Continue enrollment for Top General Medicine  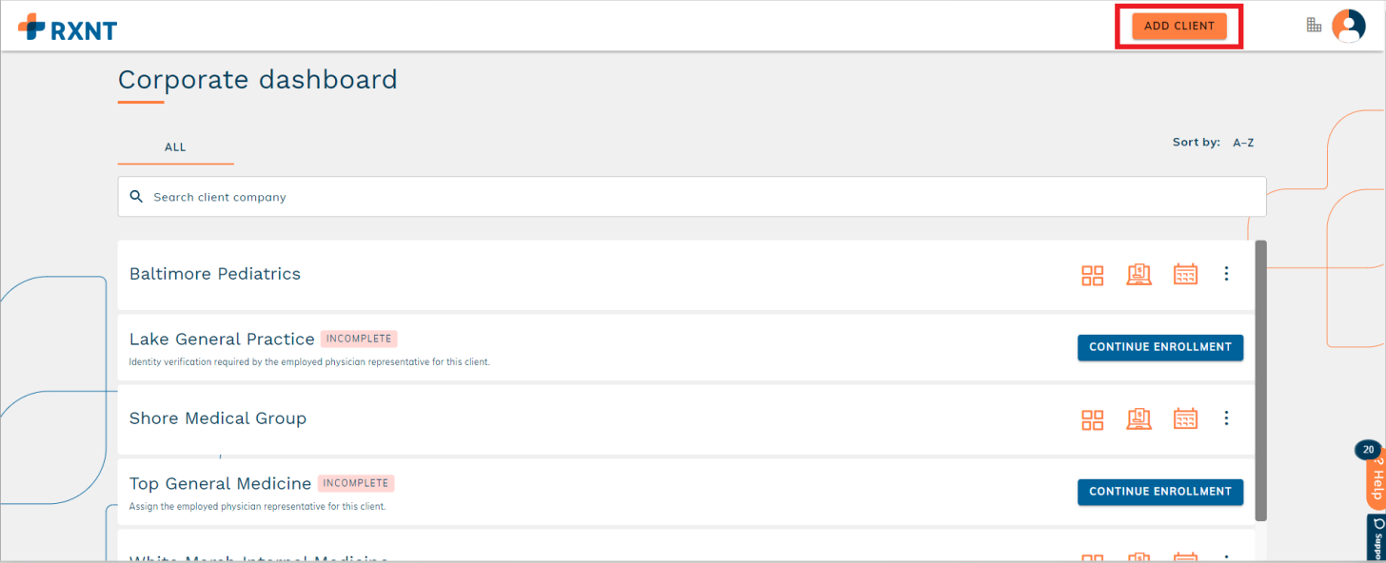(1159, 492)
